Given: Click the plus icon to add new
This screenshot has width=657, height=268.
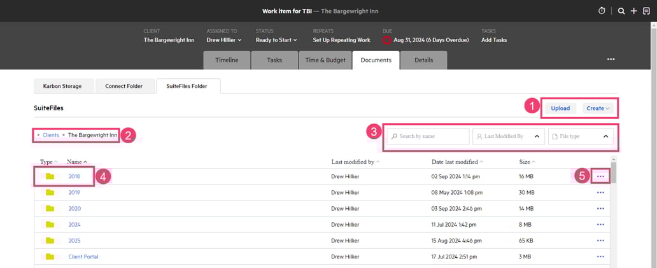Looking at the screenshot, I should (633, 11).
